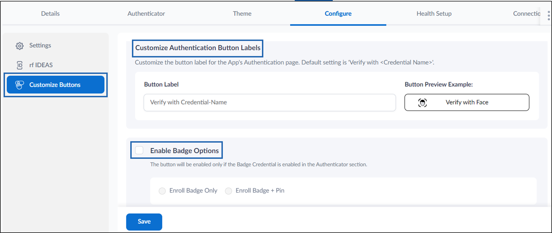Select the Enroll Badge + Pin radio option
552x233 pixels.
tap(228, 191)
